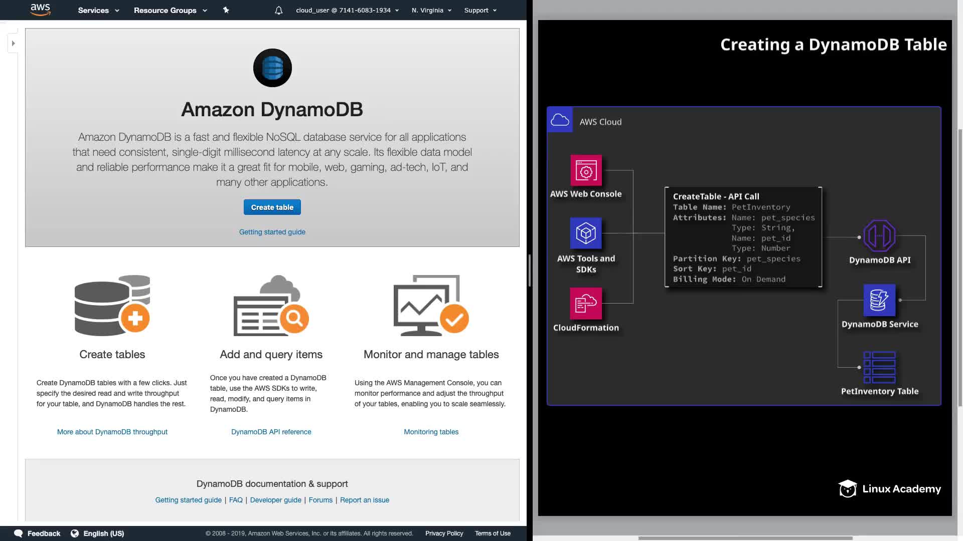Click the DynamoDB round logo icon
The image size is (963, 541).
272,68
